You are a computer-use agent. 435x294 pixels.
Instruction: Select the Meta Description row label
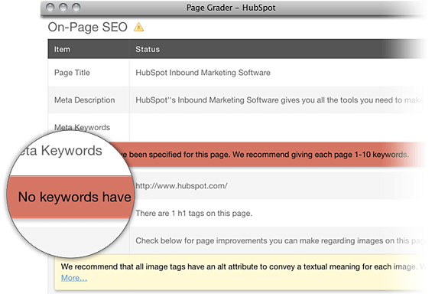pyautogui.click(x=85, y=100)
